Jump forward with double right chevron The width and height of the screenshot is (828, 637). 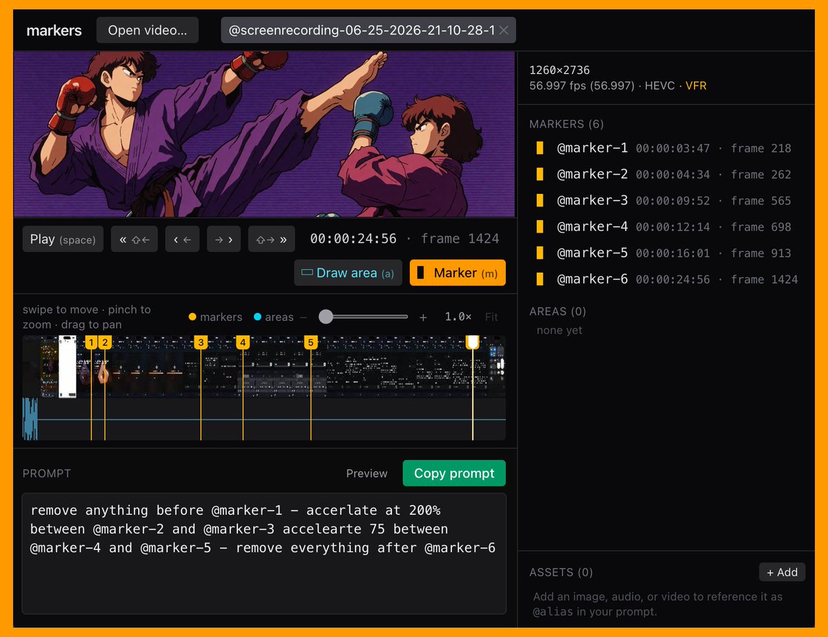click(x=272, y=239)
